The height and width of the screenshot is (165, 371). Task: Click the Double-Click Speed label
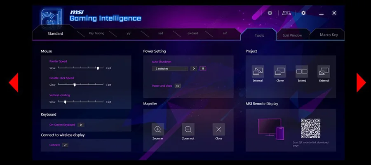pyautogui.click(x=62, y=78)
